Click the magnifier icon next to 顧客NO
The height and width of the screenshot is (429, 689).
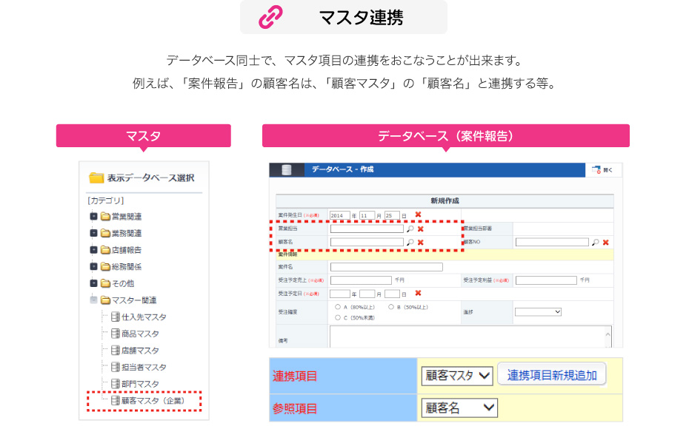click(595, 242)
